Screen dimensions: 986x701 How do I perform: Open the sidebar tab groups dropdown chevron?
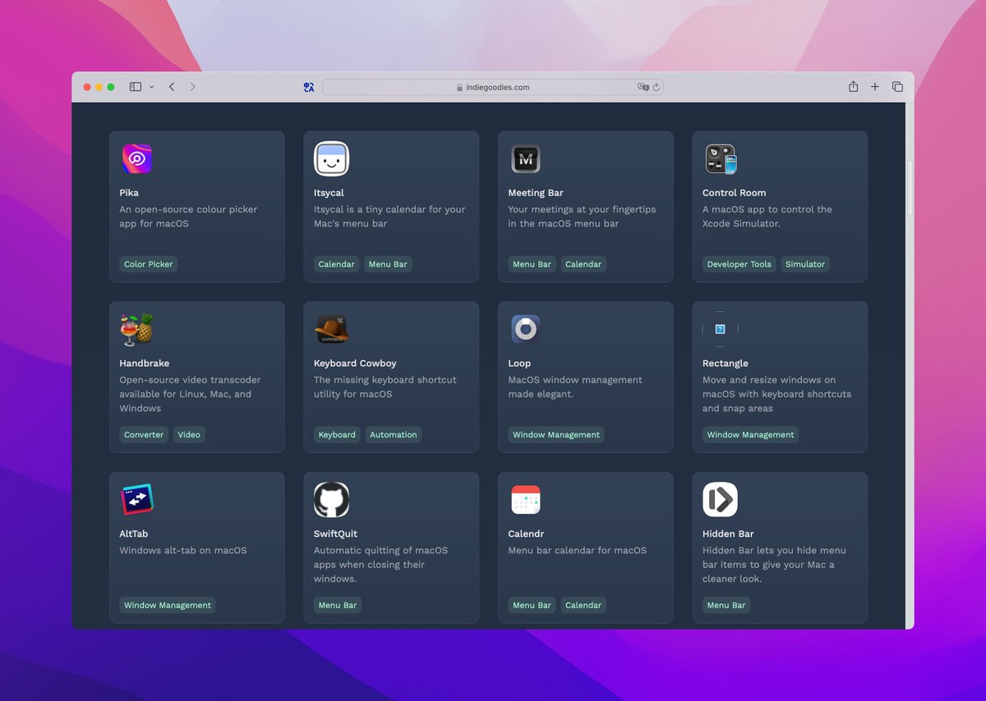151,87
